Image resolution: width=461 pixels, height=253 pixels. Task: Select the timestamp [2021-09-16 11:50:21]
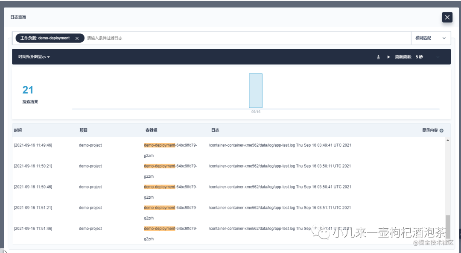pyautogui.click(x=33, y=166)
